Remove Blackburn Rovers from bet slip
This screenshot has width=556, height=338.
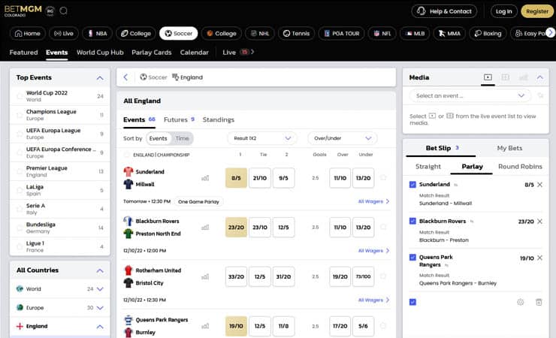(x=539, y=221)
